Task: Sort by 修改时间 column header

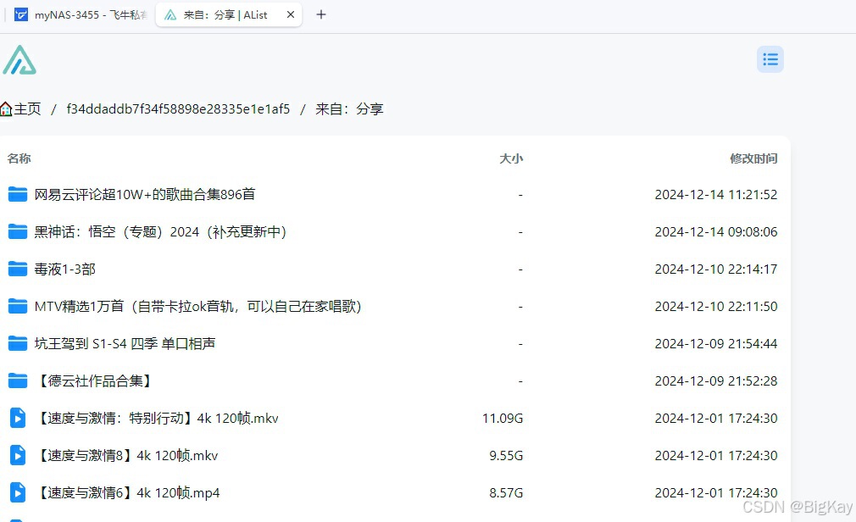Action: coord(753,158)
